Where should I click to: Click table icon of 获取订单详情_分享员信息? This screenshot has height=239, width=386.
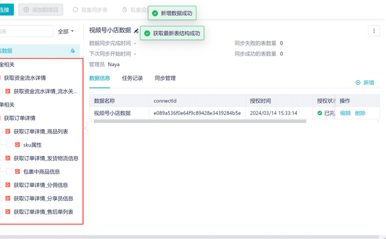(8, 198)
